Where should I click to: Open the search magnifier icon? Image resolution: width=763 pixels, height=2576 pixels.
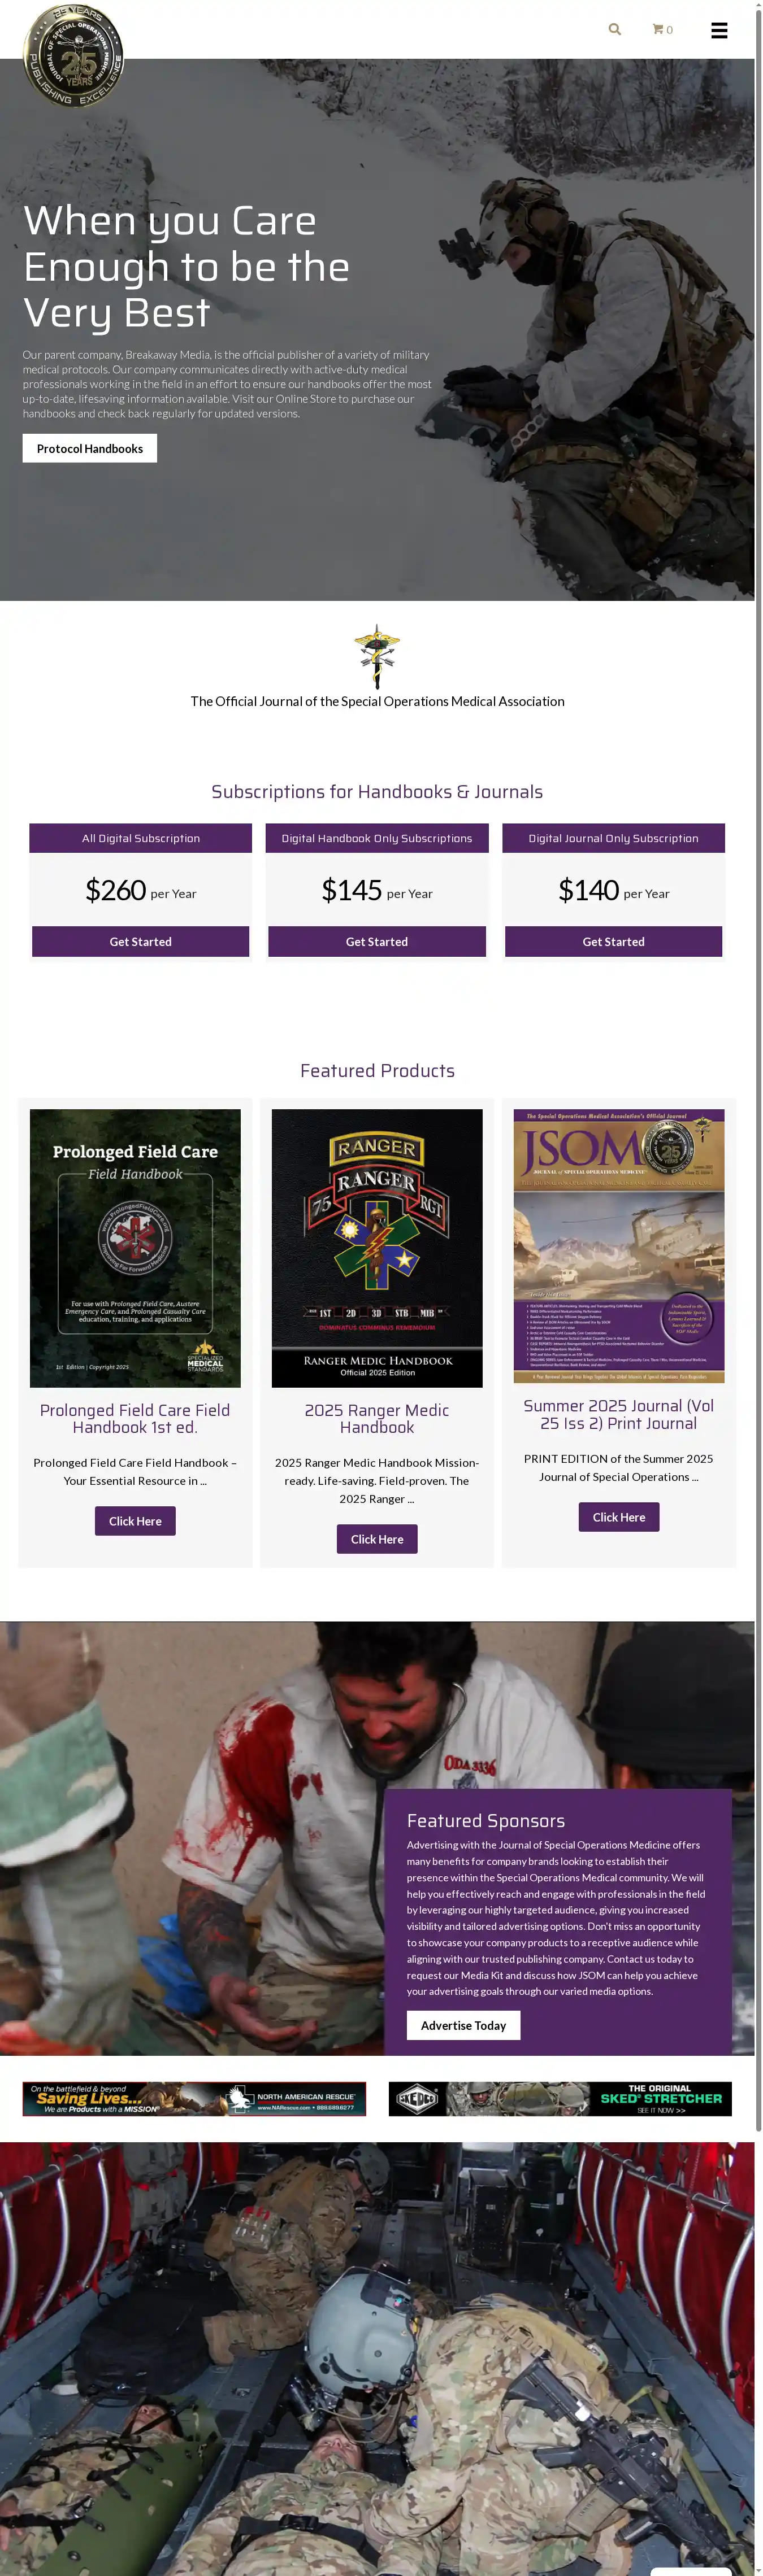tap(615, 29)
